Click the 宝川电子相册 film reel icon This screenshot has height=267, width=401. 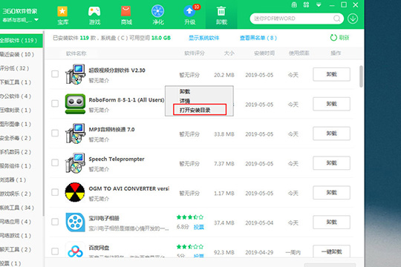(75, 222)
